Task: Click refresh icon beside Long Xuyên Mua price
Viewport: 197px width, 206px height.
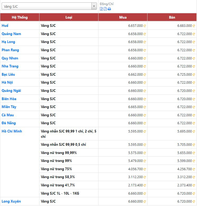Action: pos(145,201)
